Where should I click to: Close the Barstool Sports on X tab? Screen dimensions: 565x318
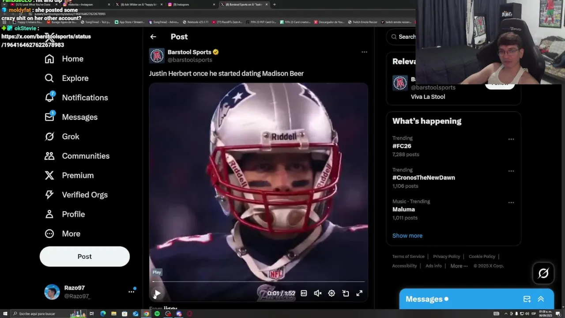[x=266, y=4]
